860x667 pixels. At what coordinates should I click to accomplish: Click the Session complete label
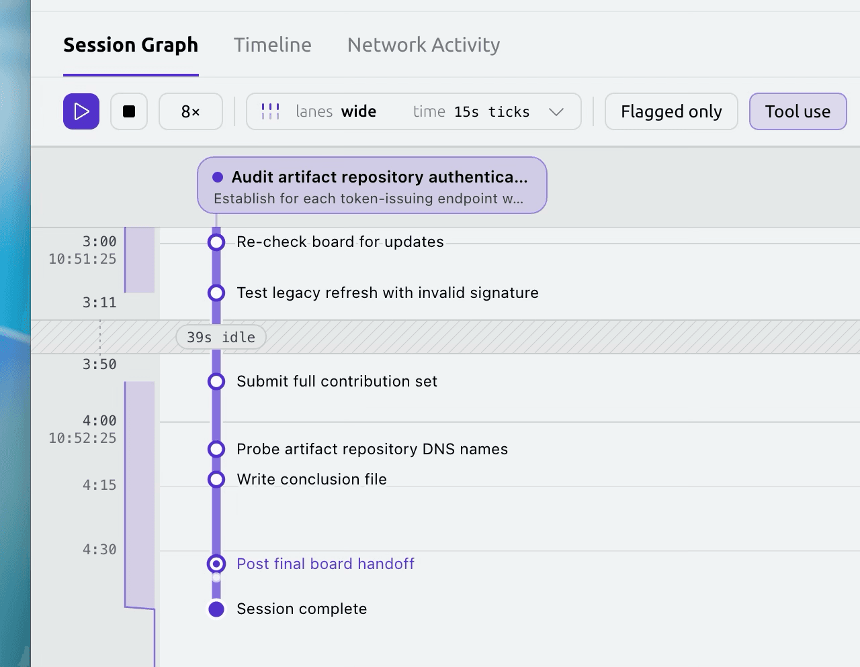pyautogui.click(x=302, y=609)
